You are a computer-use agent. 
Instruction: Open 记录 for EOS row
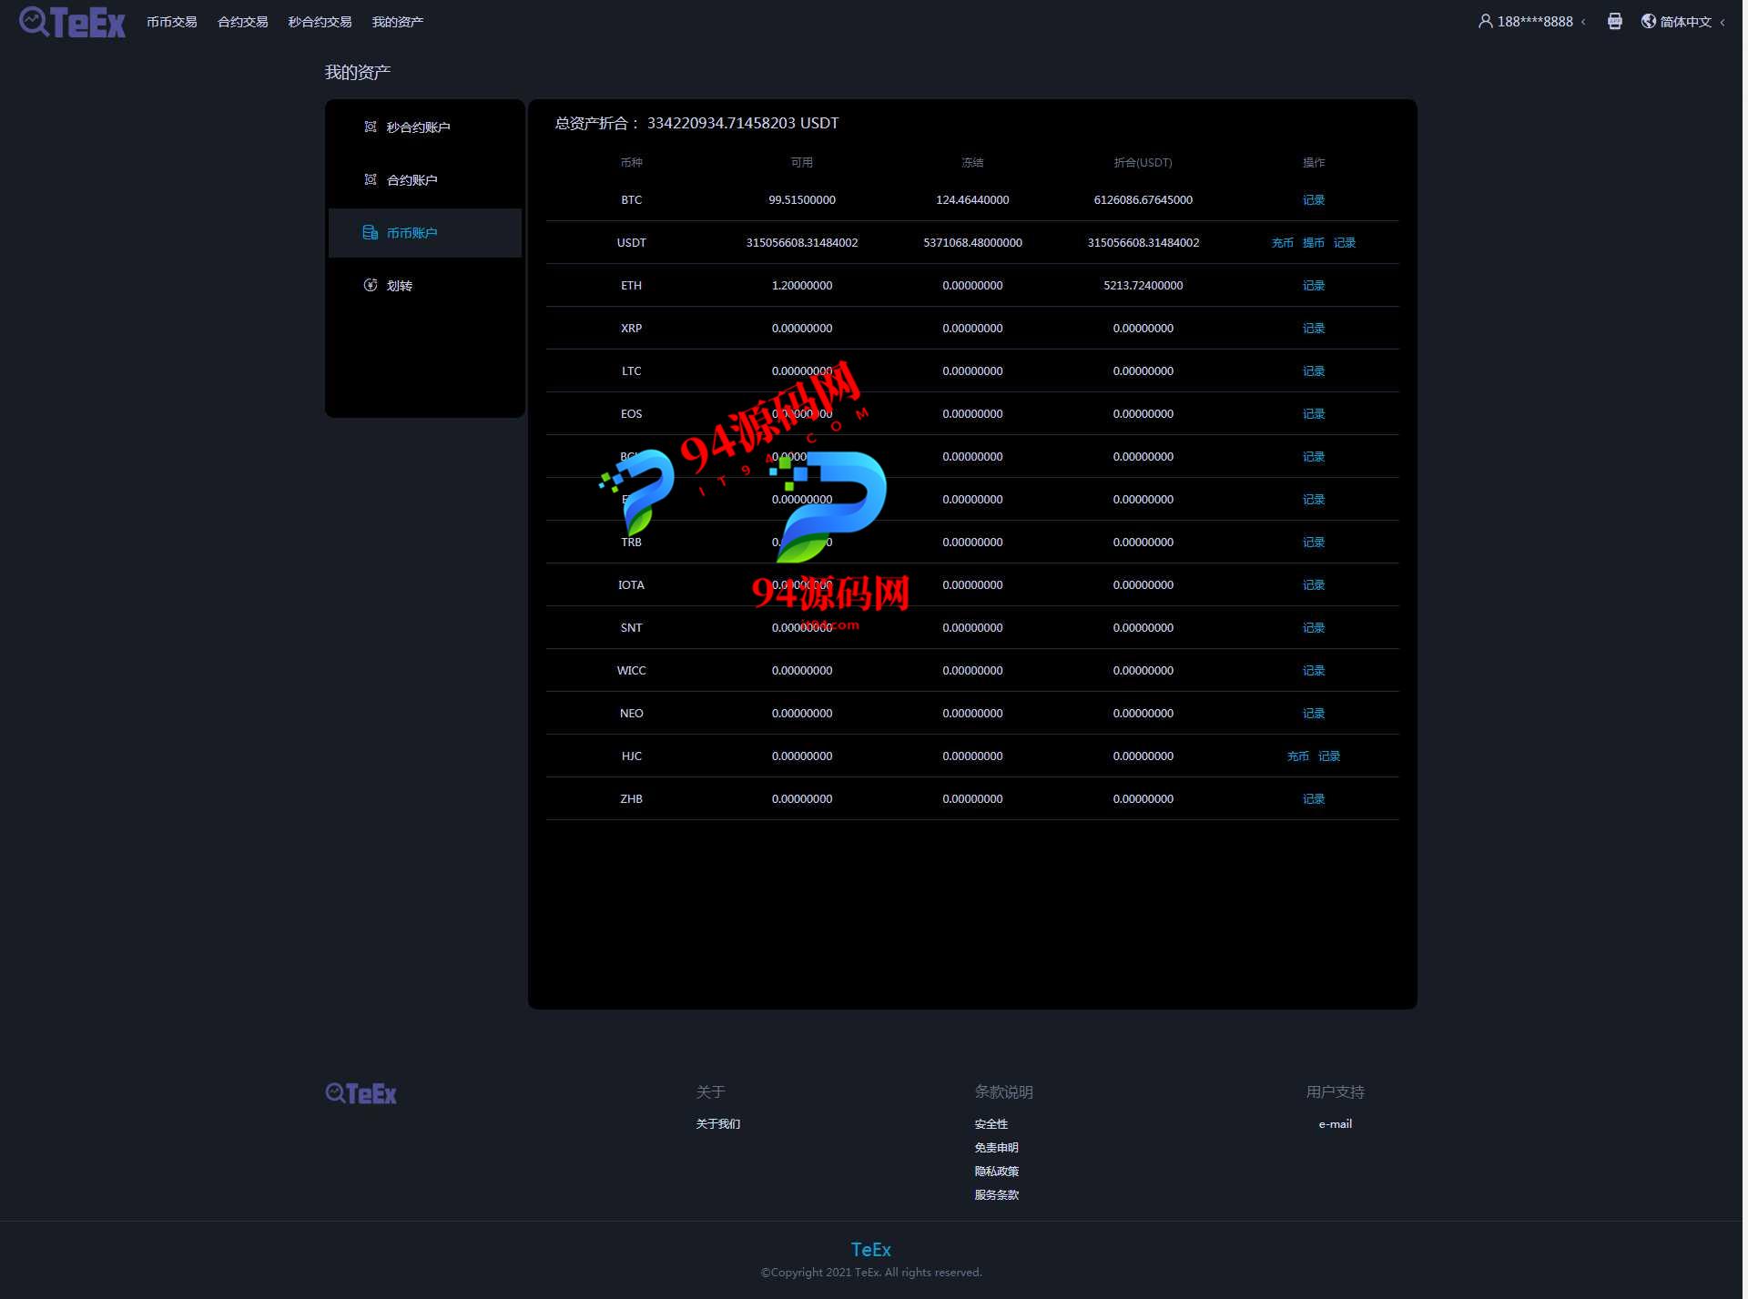coord(1314,414)
